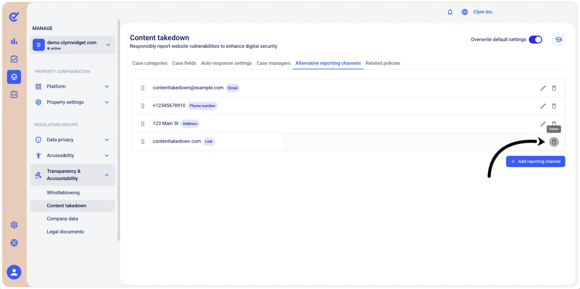Expand Accessibility group

click(x=72, y=156)
